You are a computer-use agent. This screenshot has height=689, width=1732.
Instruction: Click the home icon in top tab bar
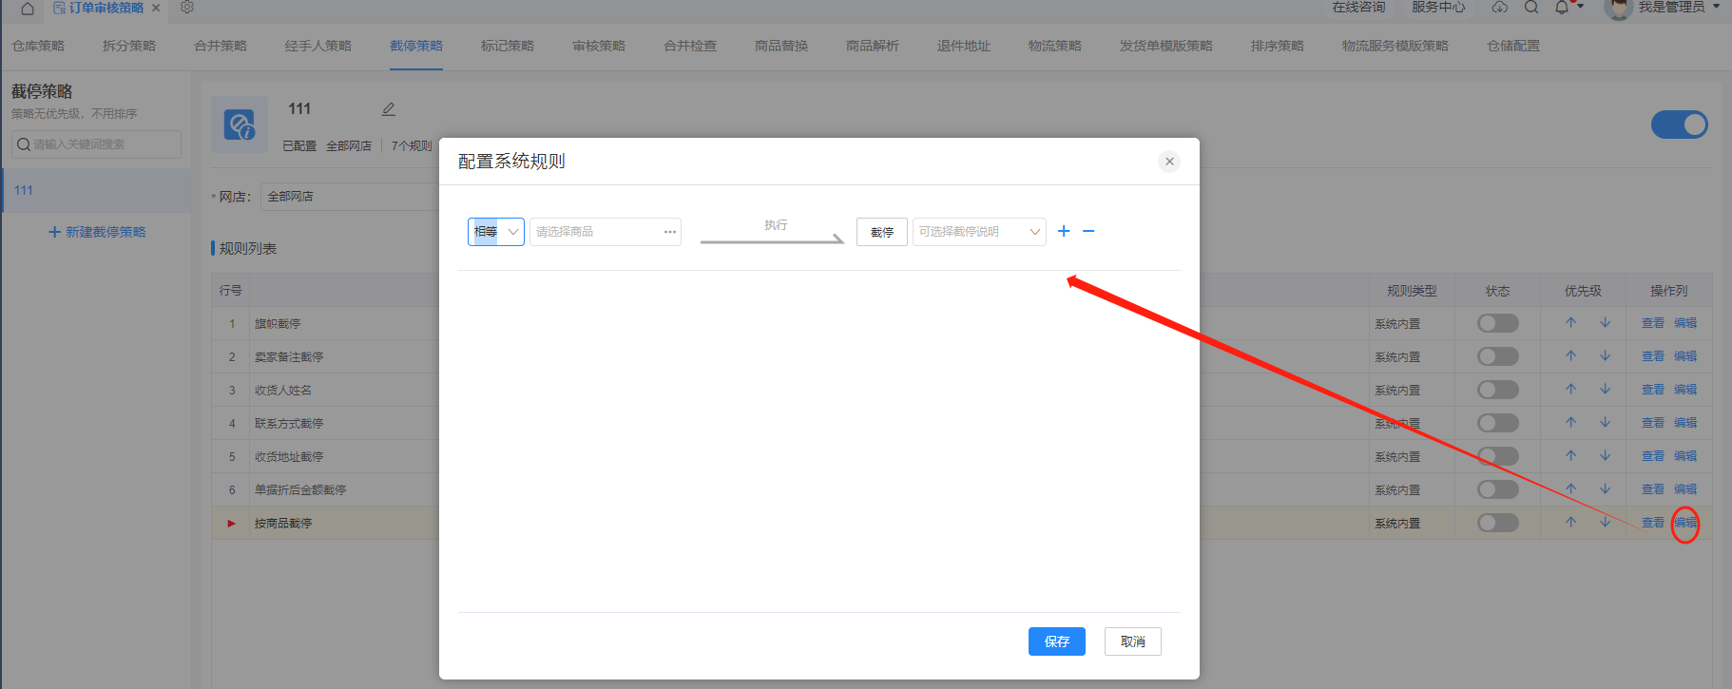(28, 8)
